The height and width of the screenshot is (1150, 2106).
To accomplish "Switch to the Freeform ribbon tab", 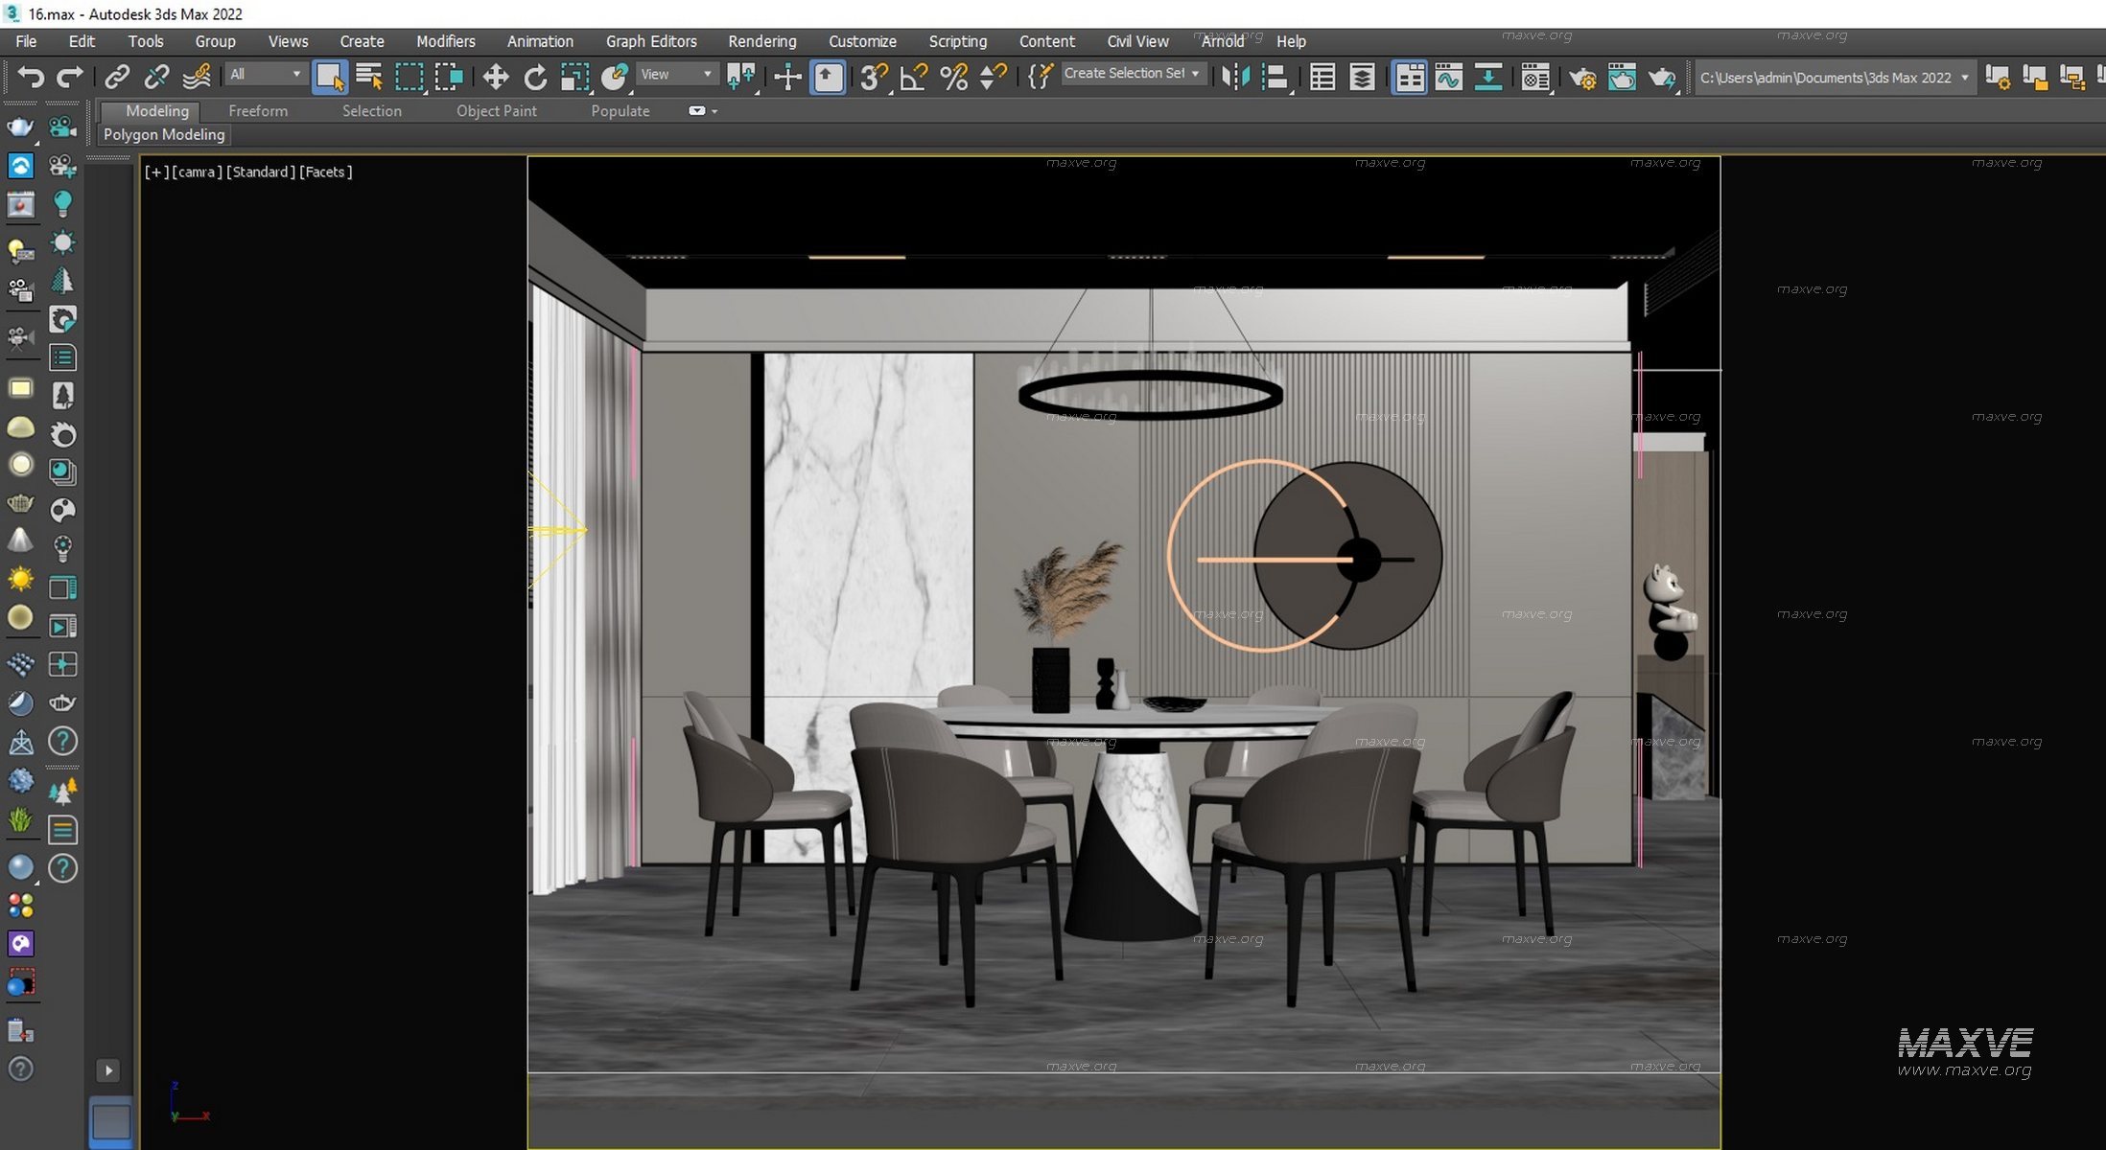I will (x=256, y=110).
